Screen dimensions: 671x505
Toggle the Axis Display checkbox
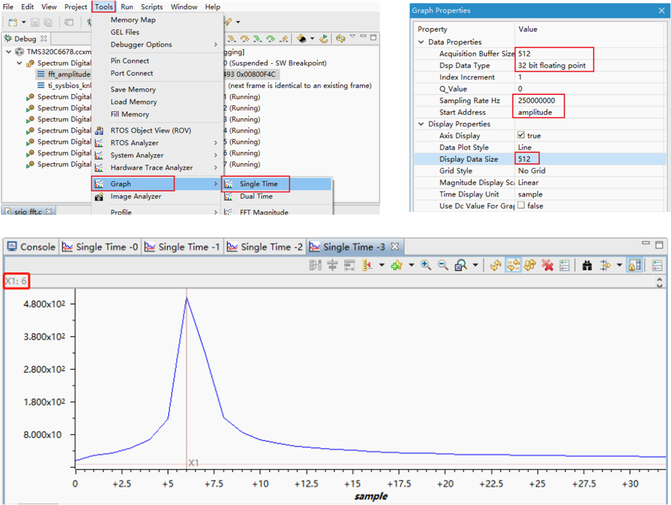coord(521,135)
